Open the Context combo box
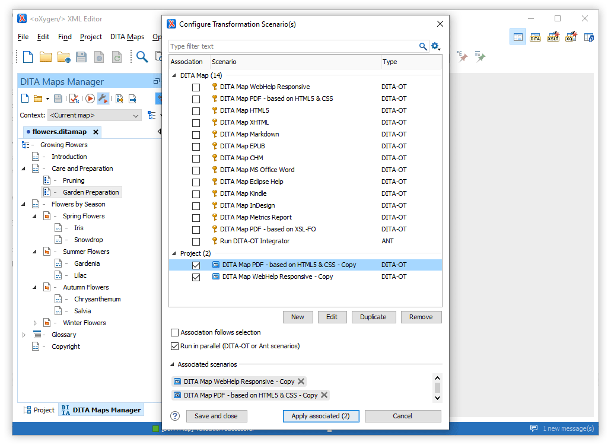611x445 pixels. (x=94, y=115)
